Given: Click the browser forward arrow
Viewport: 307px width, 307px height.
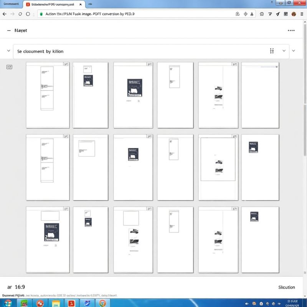Looking at the screenshot, I should pos(12,14).
